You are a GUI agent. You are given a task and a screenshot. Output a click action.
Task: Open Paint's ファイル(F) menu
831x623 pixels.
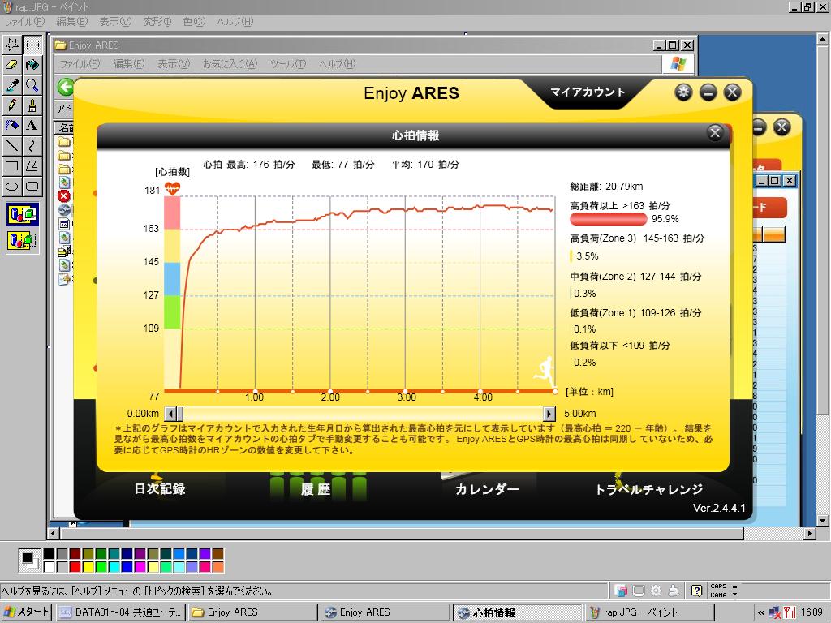[x=24, y=22]
